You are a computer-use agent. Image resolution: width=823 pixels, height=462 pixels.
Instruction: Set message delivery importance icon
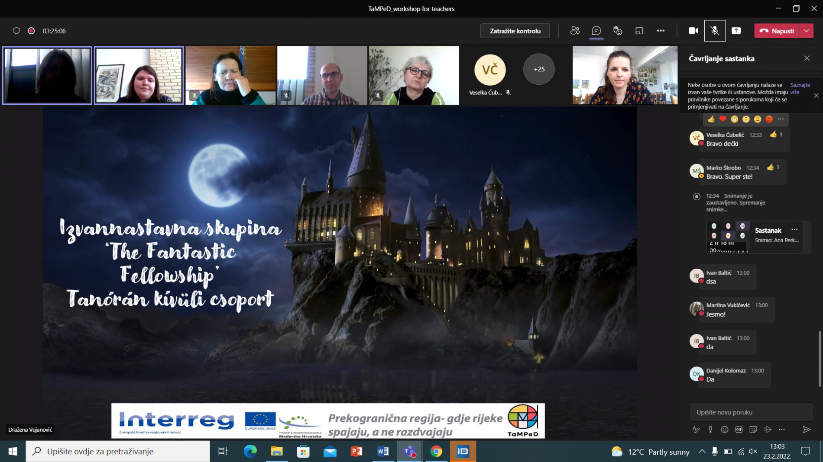pyautogui.click(x=710, y=430)
